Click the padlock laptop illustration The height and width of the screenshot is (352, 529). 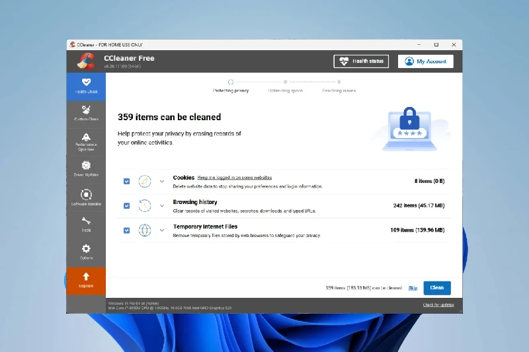409,129
